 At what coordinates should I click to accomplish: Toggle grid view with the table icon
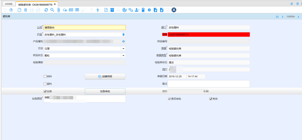[x=77, y=10]
